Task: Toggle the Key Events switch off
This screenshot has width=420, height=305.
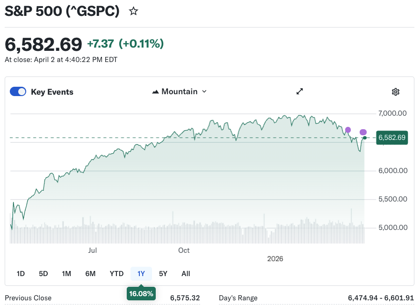Action: click(x=18, y=92)
